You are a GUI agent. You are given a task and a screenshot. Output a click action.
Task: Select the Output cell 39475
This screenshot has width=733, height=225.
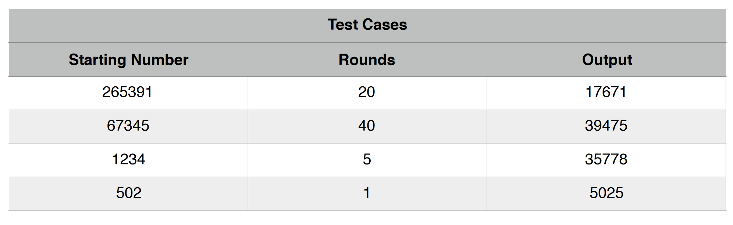click(606, 127)
